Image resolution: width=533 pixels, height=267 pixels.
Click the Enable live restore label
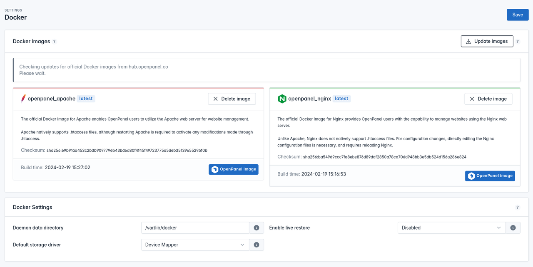pyautogui.click(x=289, y=227)
